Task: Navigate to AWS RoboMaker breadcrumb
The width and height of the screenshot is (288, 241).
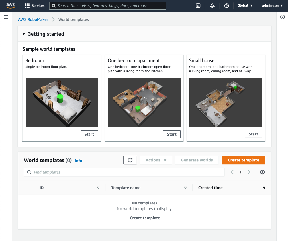Action: point(33,19)
